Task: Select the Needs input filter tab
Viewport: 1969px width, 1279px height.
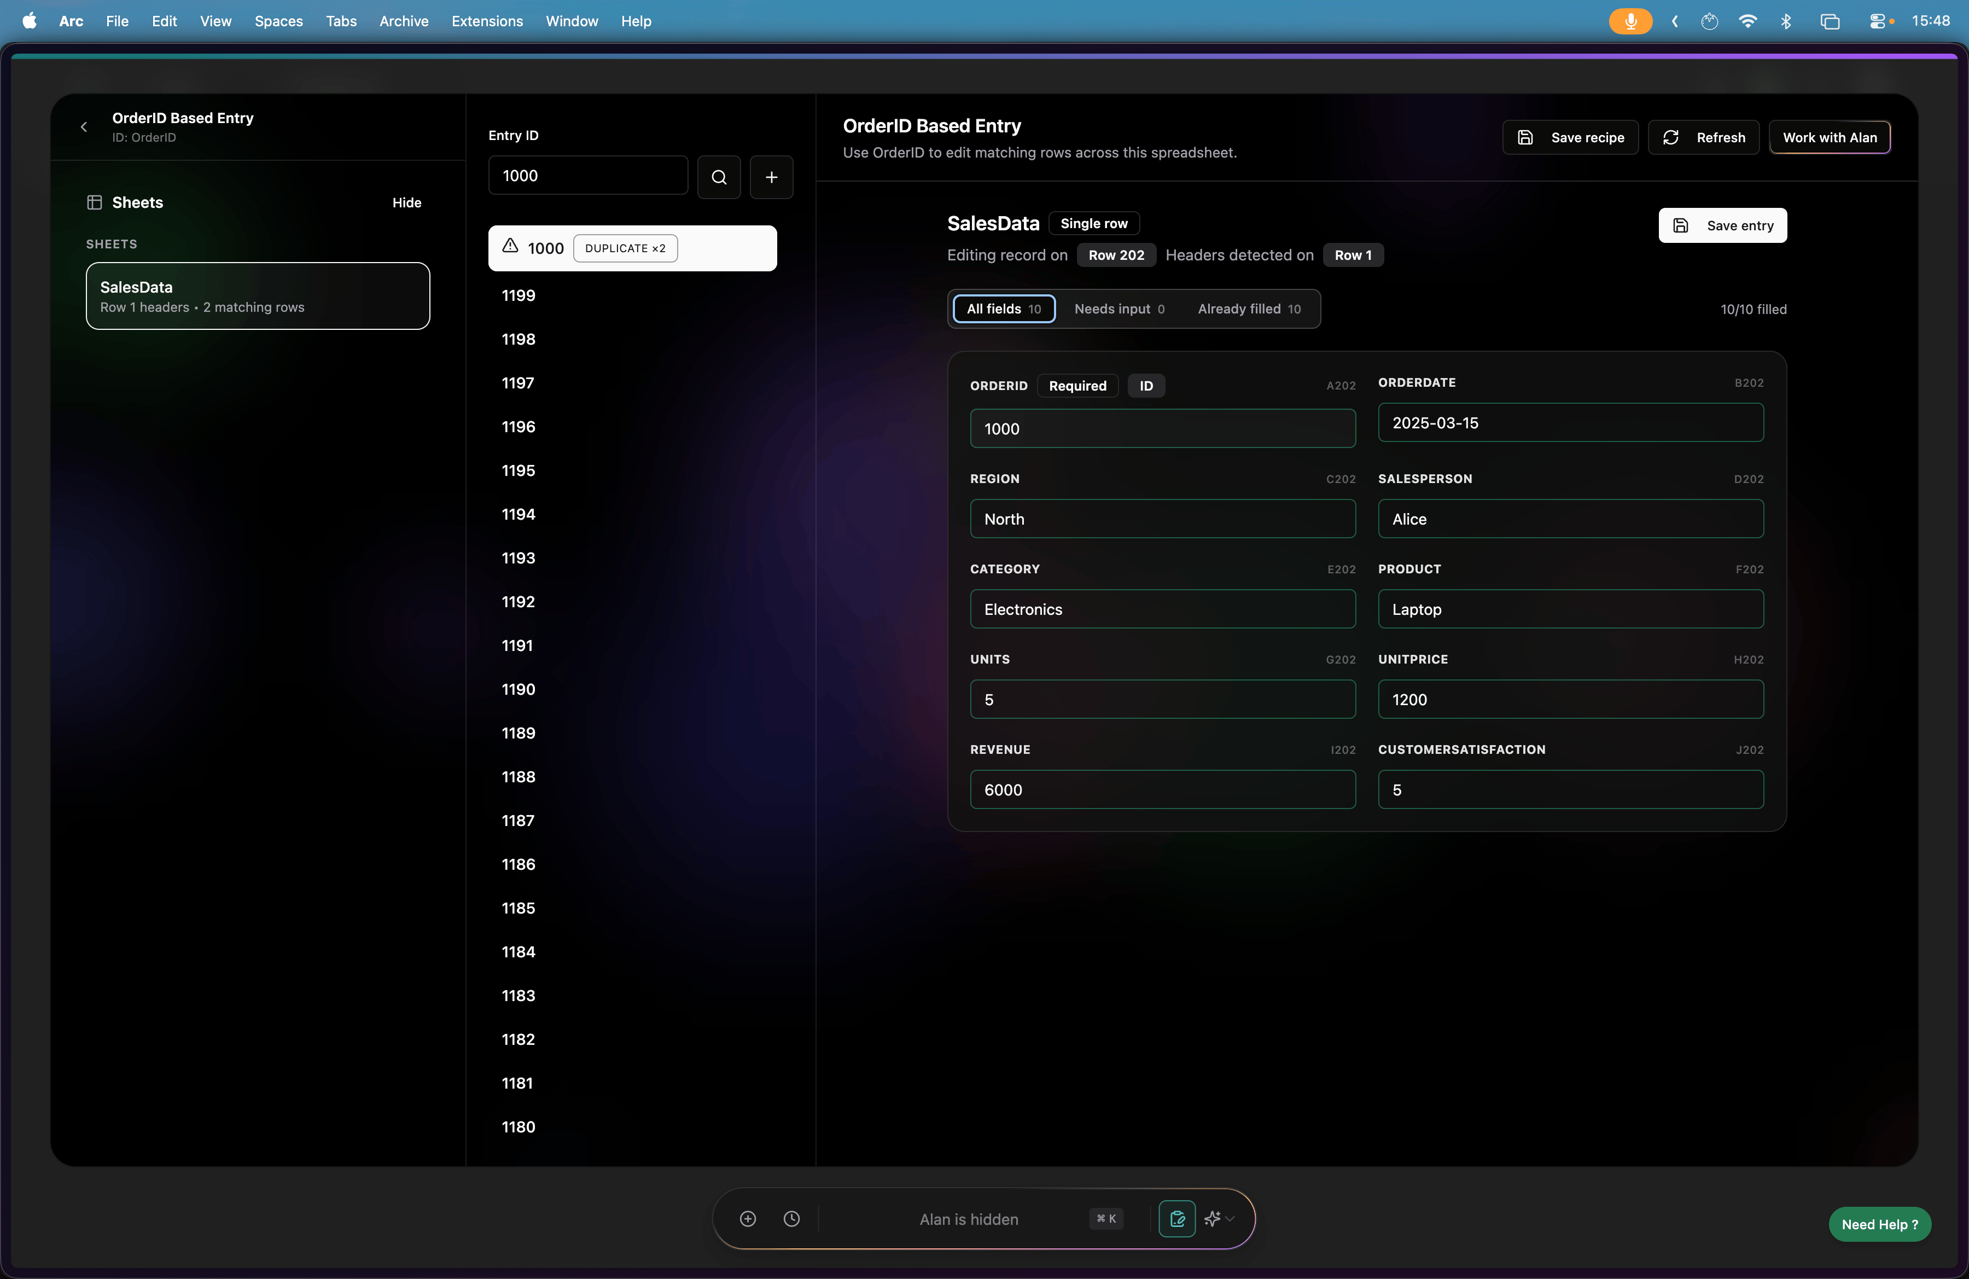Action: 1120,309
